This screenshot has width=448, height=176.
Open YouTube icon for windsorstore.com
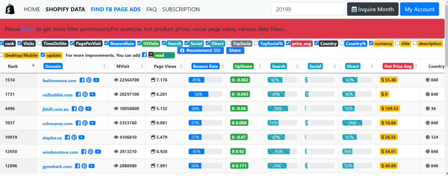tap(98, 152)
